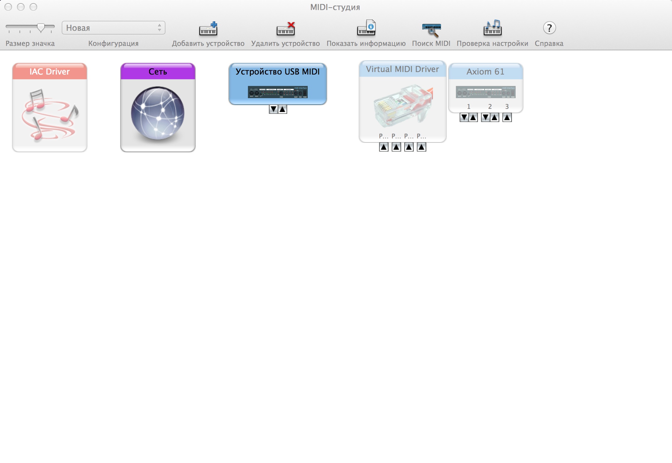Click the USB MIDI device input down arrow
The image size is (672, 463).
coord(274,109)
